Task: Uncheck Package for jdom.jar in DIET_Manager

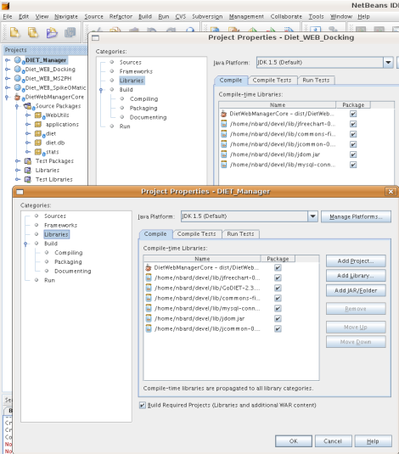Action: (x=278, y=318)
